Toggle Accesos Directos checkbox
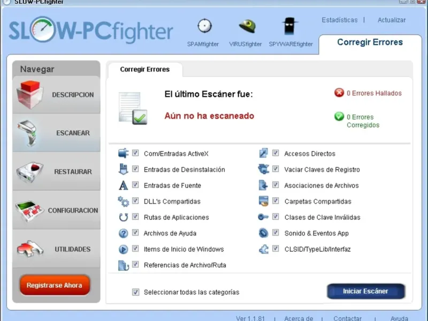Screen dimensions: 428x321 [276, 153]
